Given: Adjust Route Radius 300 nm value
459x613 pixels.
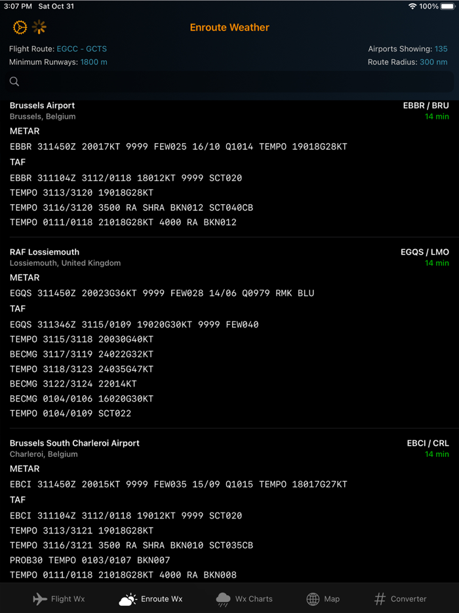Looking at the screenshot, I should (433, 62).
